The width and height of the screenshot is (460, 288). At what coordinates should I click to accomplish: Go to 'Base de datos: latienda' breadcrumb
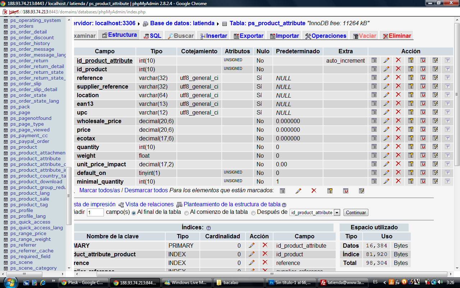pyautogui.click(x=182, y=23)
